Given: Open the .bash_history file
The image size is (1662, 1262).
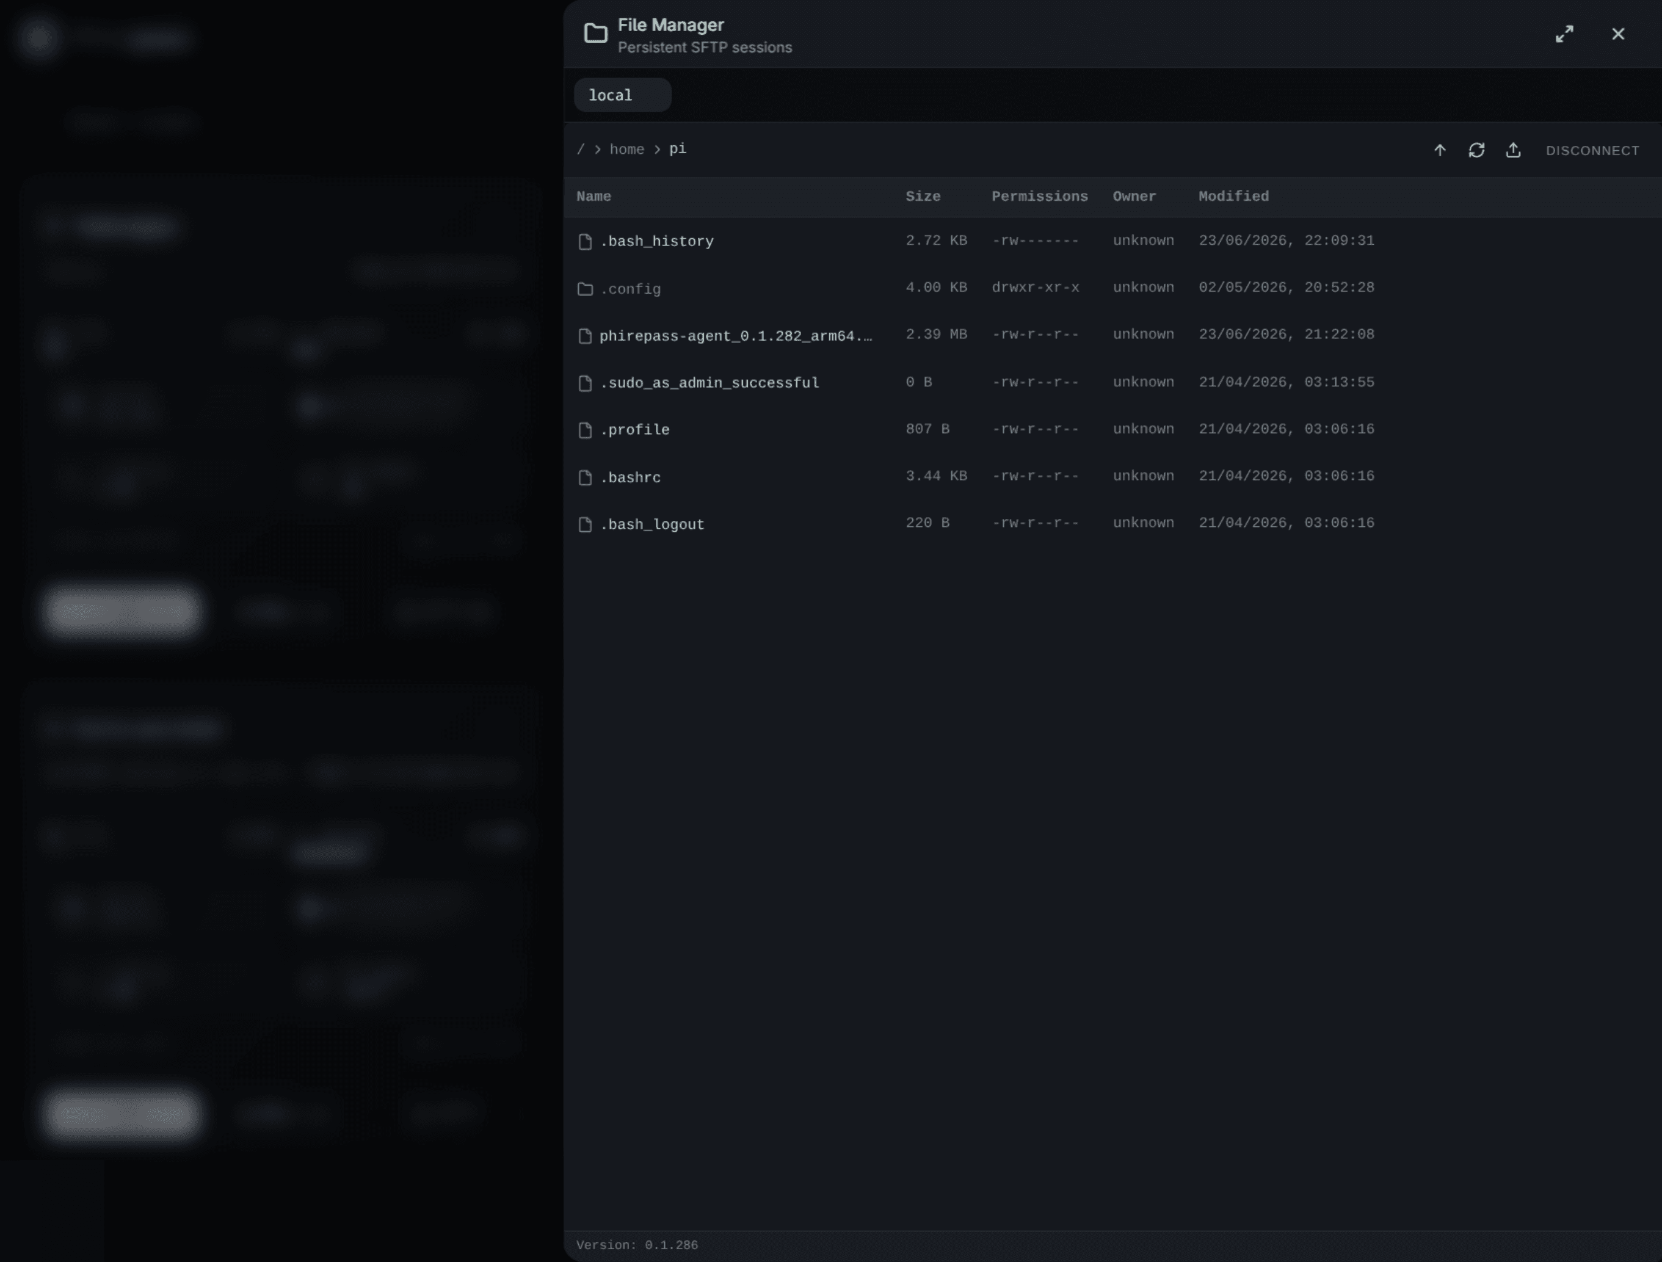Looking at the screenshot, I should point(657,241).
